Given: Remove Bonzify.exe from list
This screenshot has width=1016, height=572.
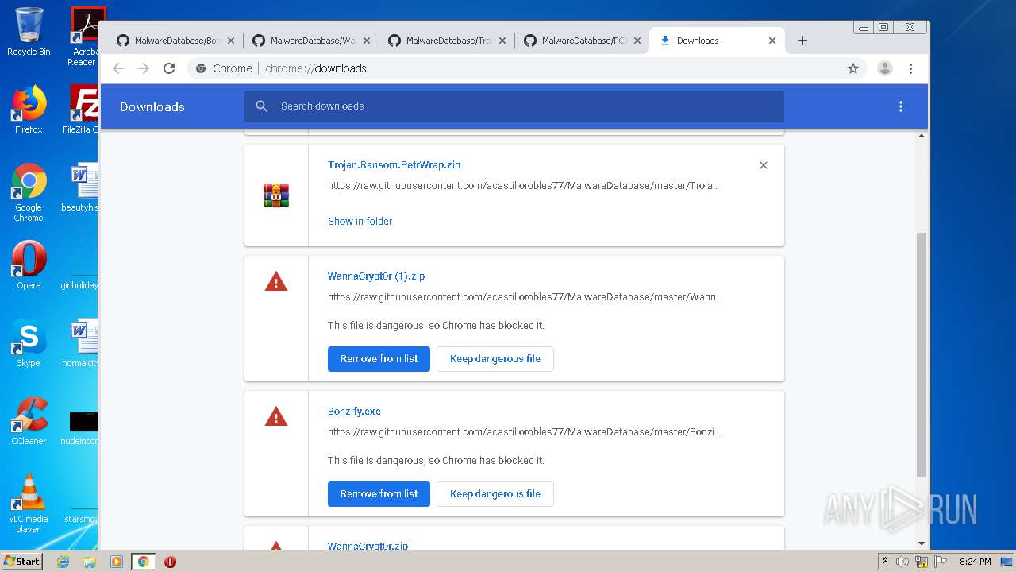Looking at the screenshot, I should coord(379,494).
